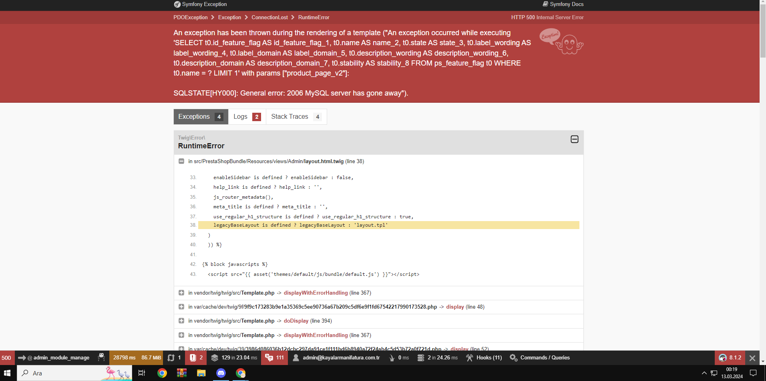Open the logged-in user security panel

click(x=336, y=358)
